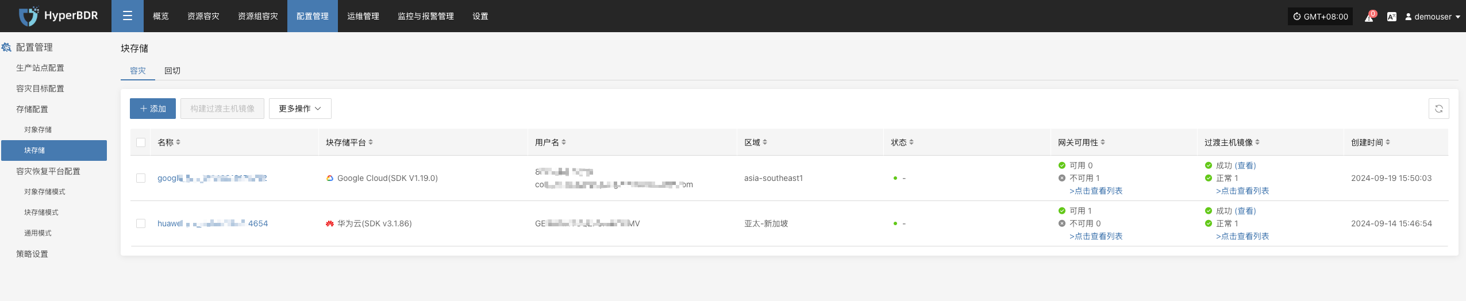Select 块存储模式 in the sidebar

coord(41,213)
